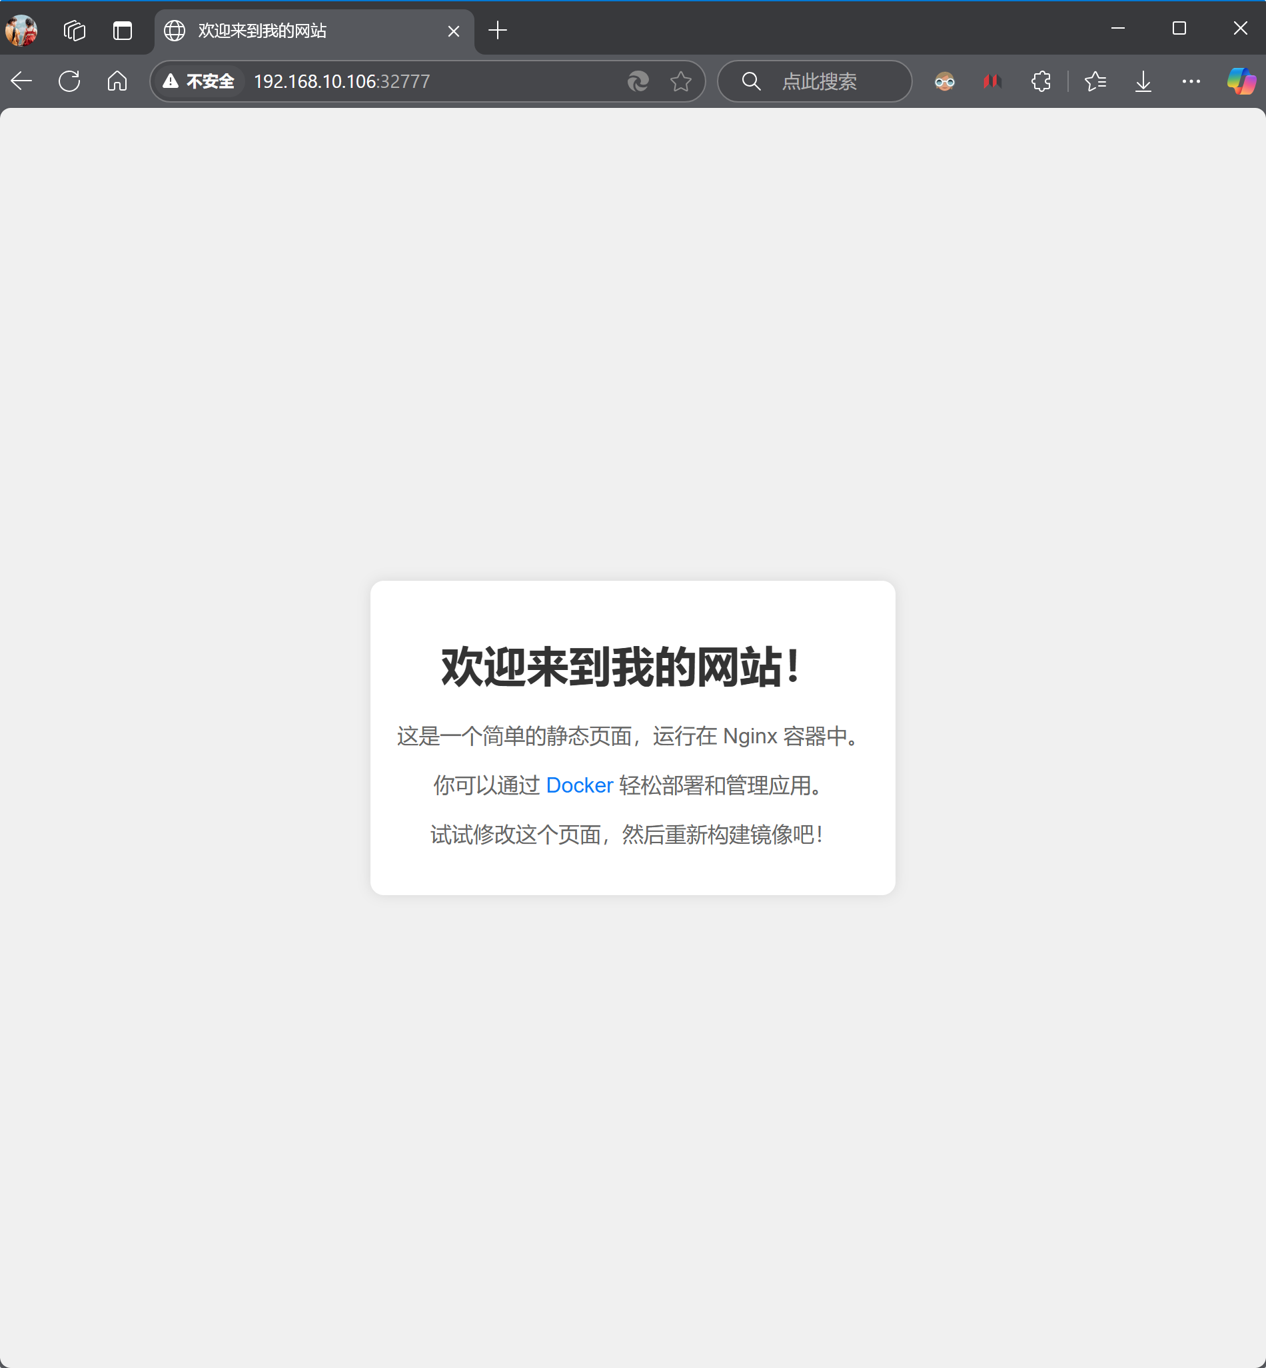Viewport: 1266px width, 1368px height.
Task: Click the 点此搜索 search box
Action: (819, 81)
